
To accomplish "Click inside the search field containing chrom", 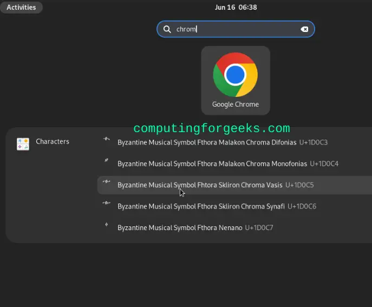I will click(x=236, y=29).
